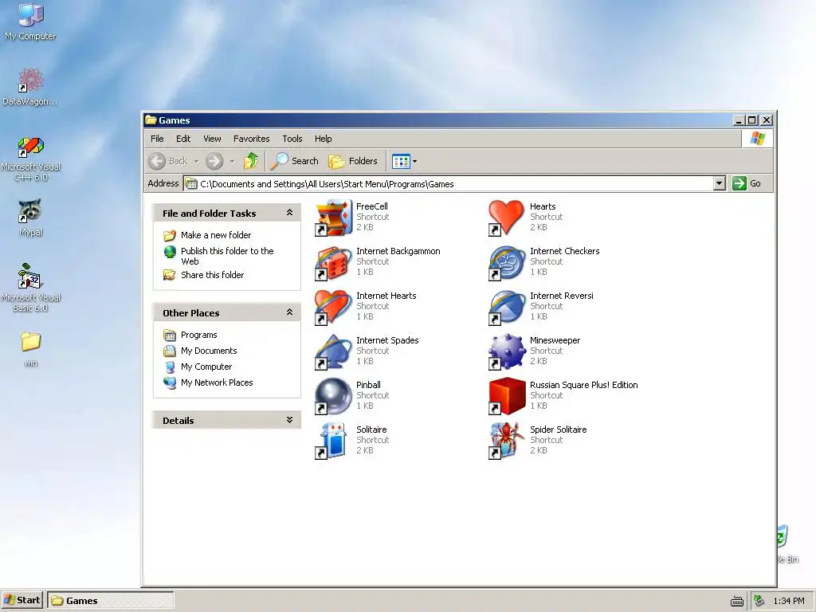Click the Internet Backgammon name label

tap(398, 251)
